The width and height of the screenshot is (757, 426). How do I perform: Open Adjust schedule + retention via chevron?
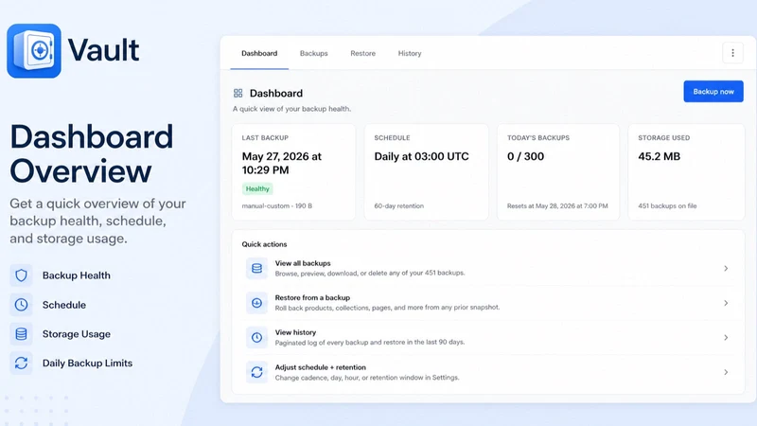click(x=726, y=372)
